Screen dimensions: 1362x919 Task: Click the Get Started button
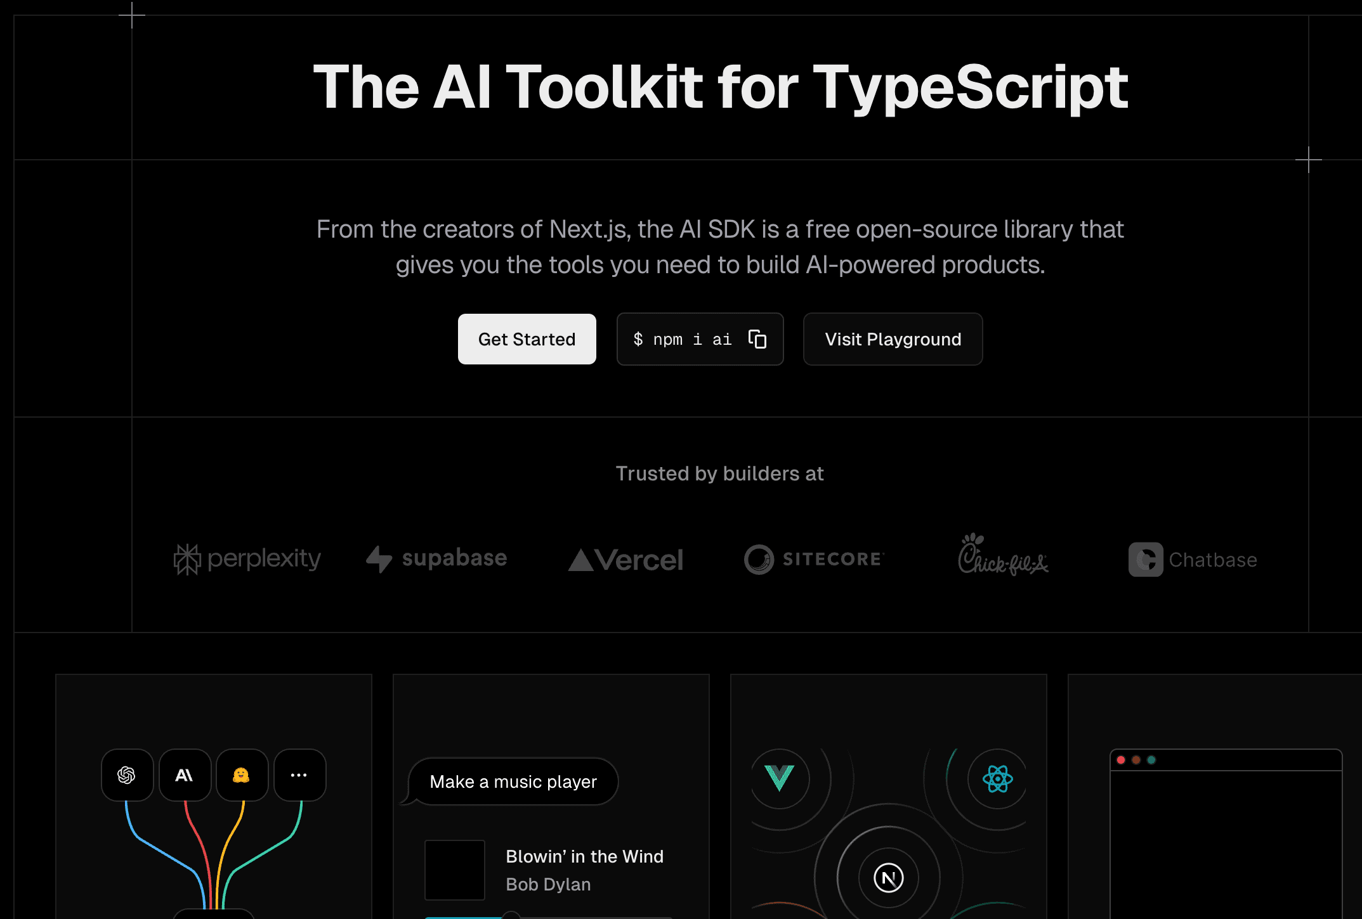(527, 339)
